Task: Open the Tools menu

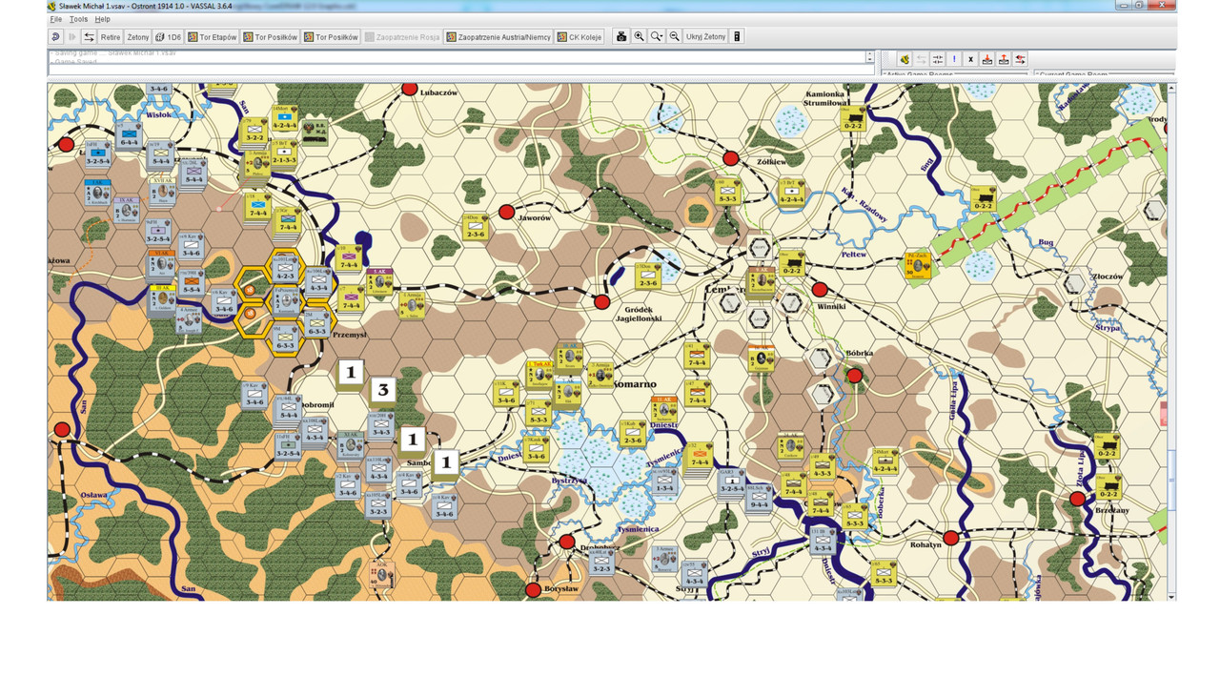Action: 78,19
